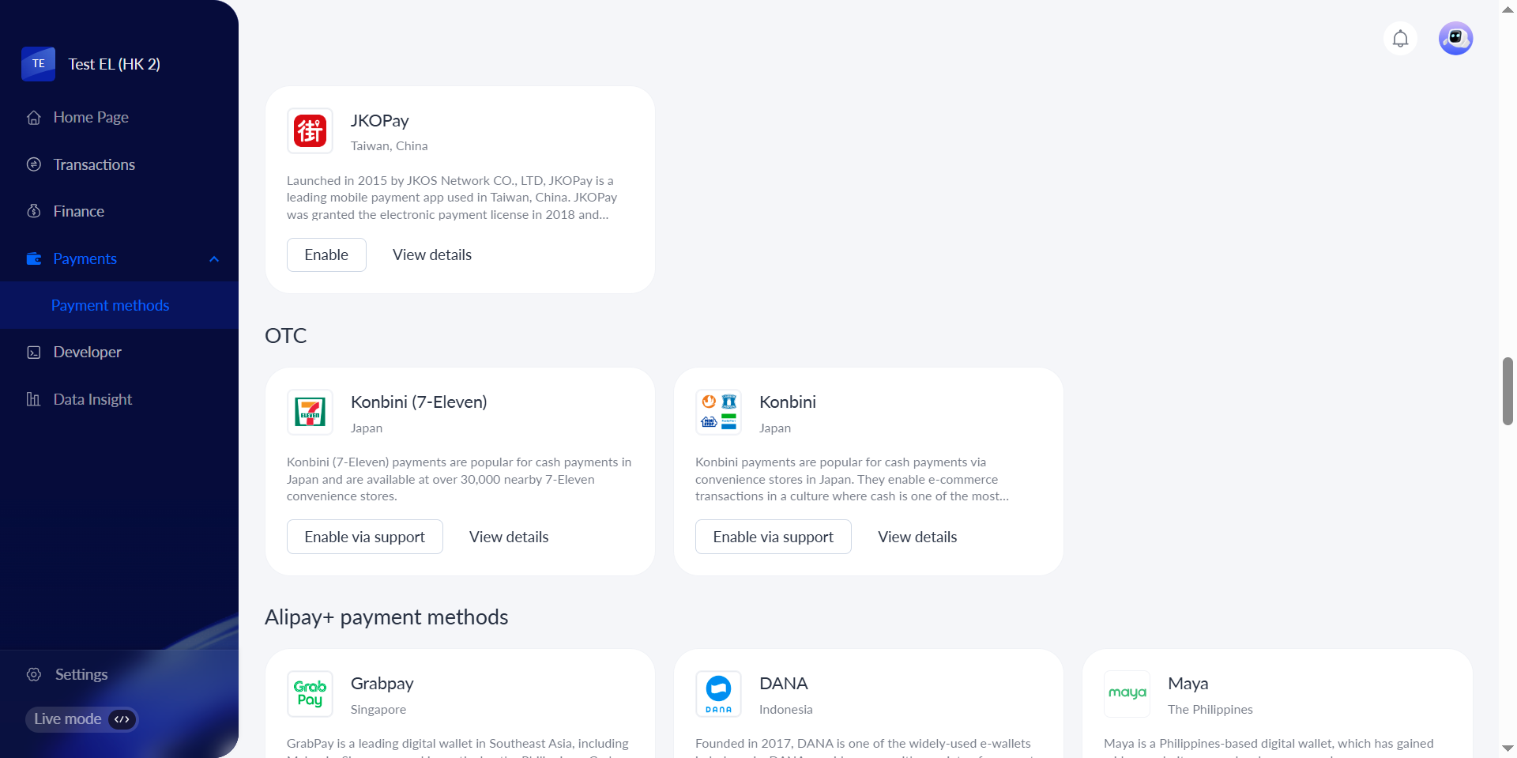Click the JKOPay logo icon

coord(310,131)
